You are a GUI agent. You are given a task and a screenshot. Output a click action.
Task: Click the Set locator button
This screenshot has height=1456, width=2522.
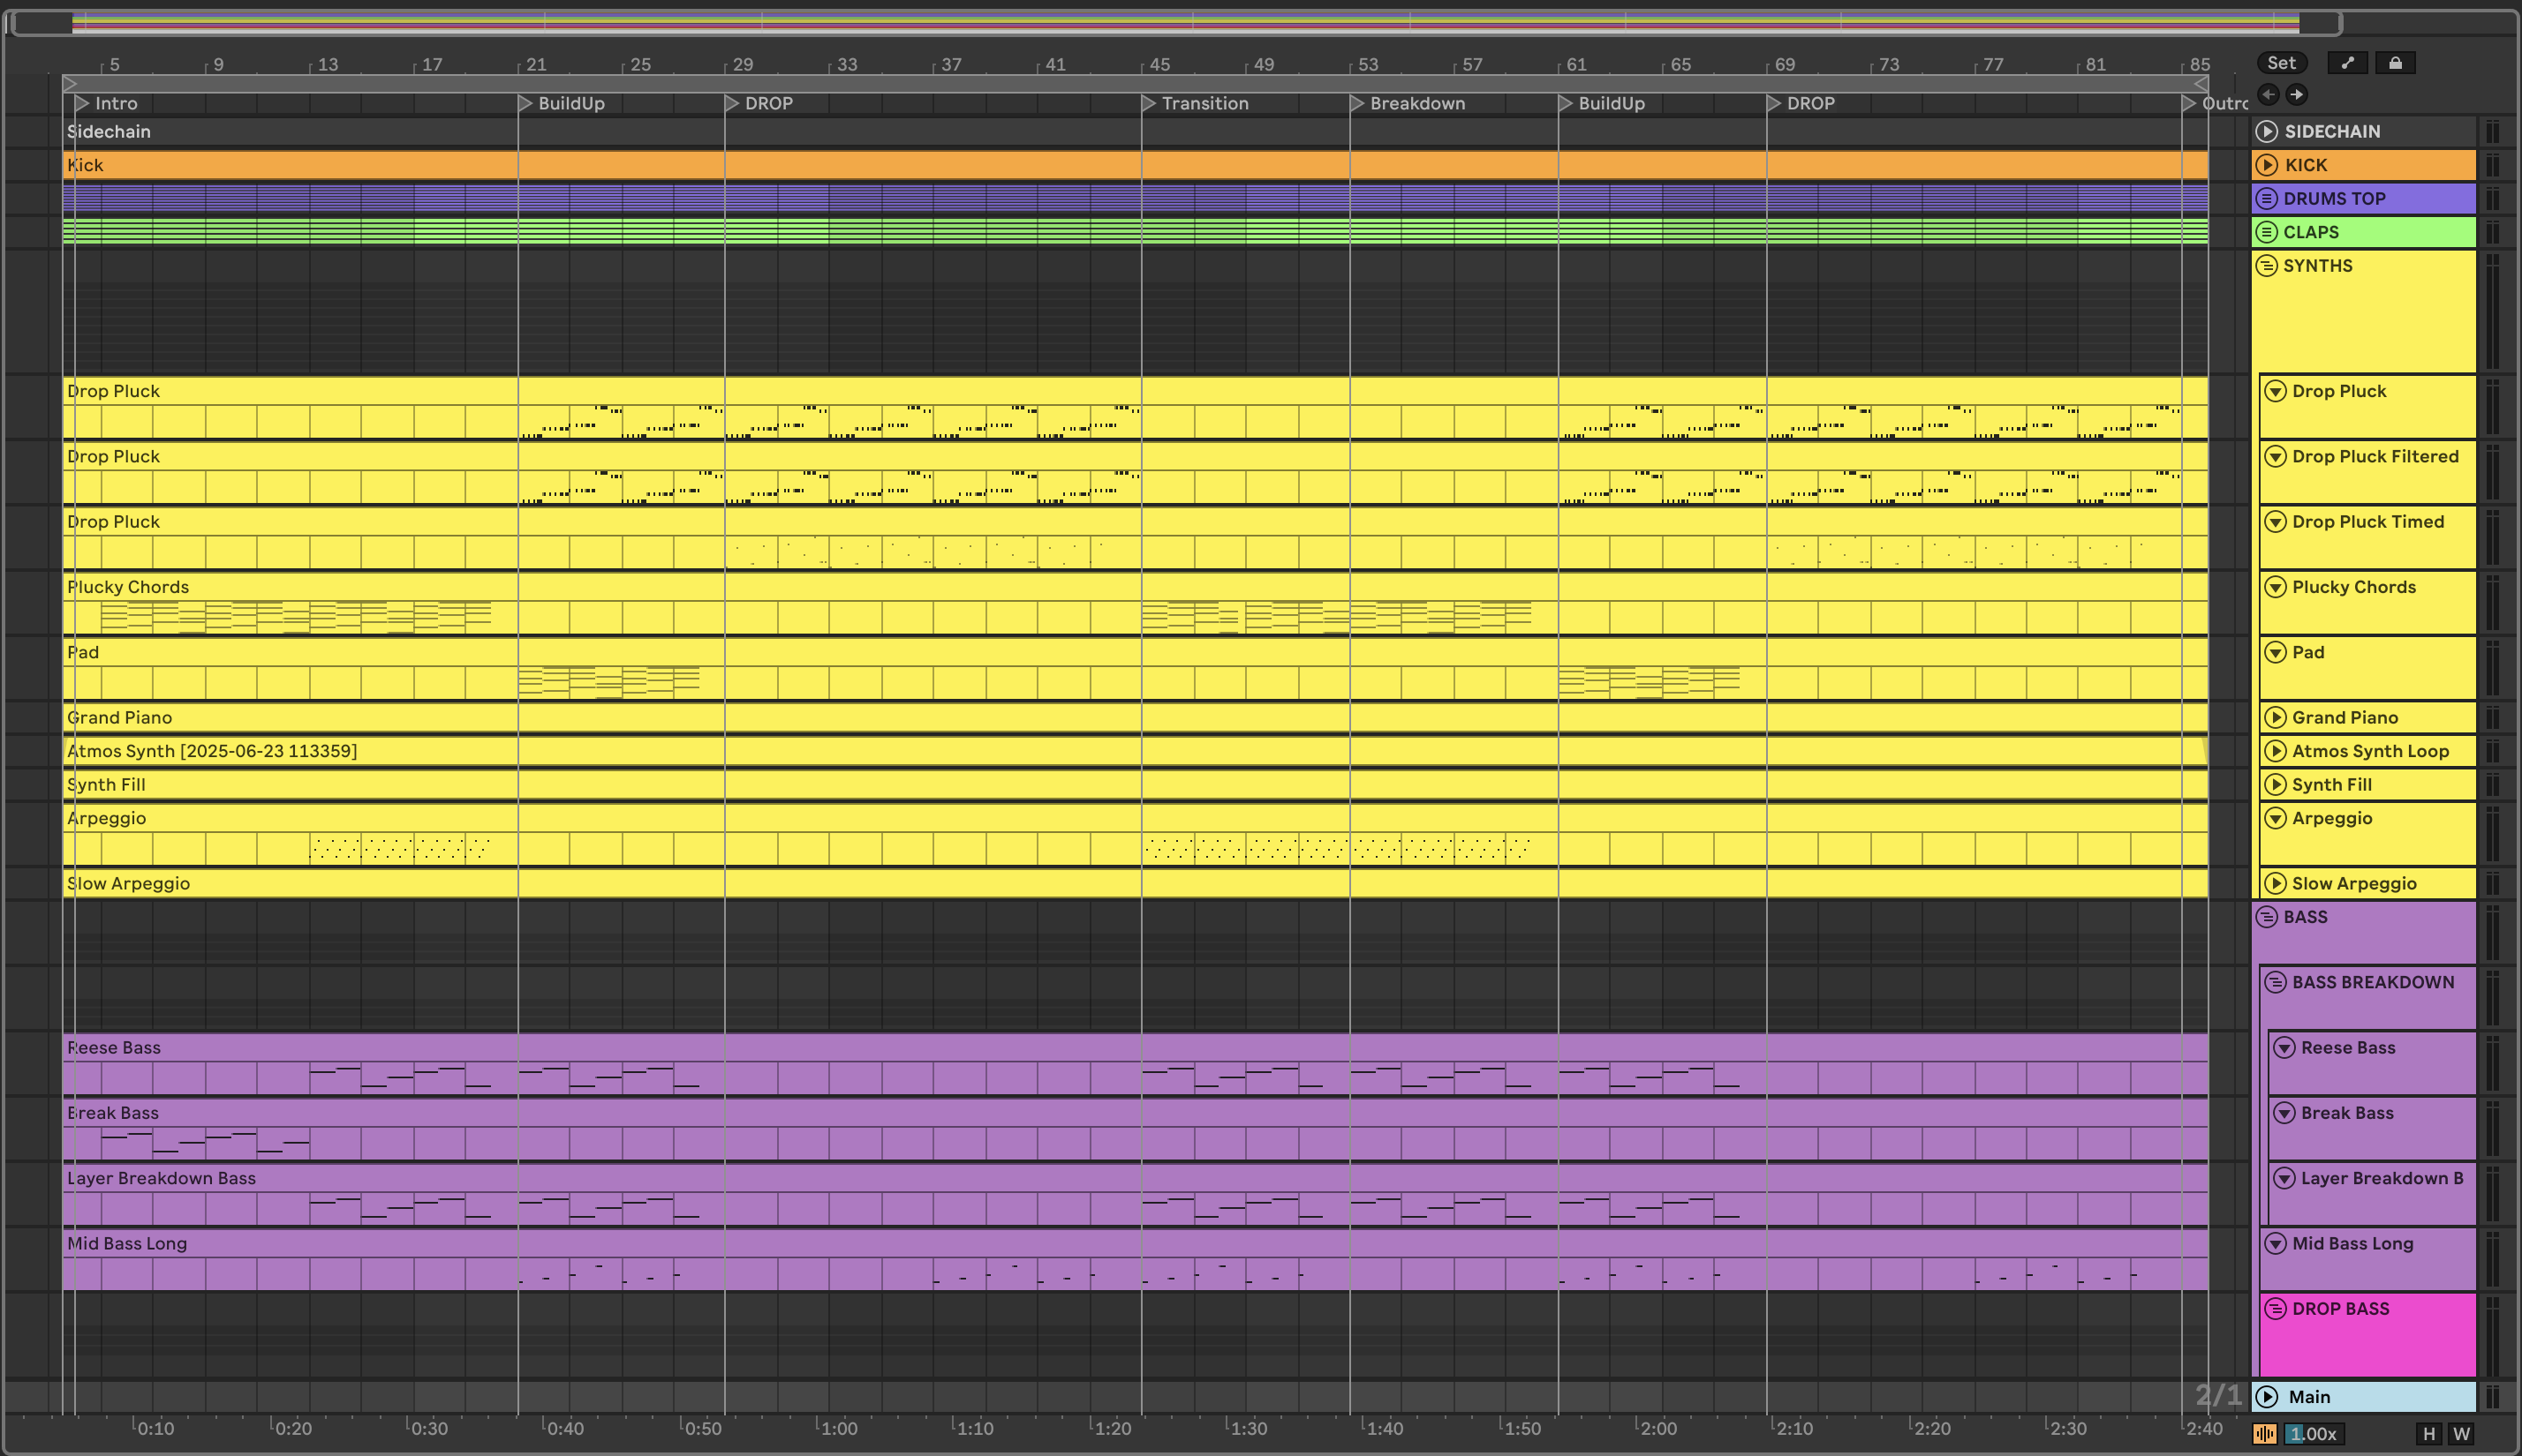point(2281,63)
